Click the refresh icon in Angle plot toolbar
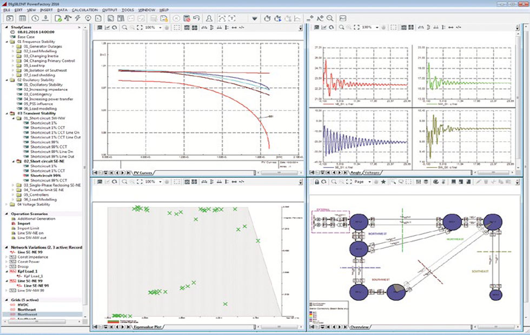This screenshot has width=530, height=335. [331, 28]
